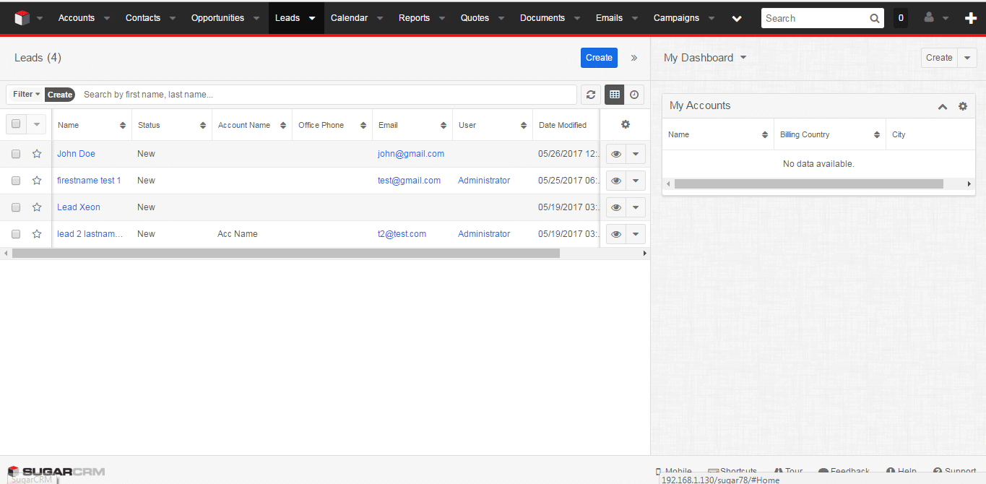Expand the Accounts module dropdown arrow
The width and height of the screenshot is (986, 484).
107,19
